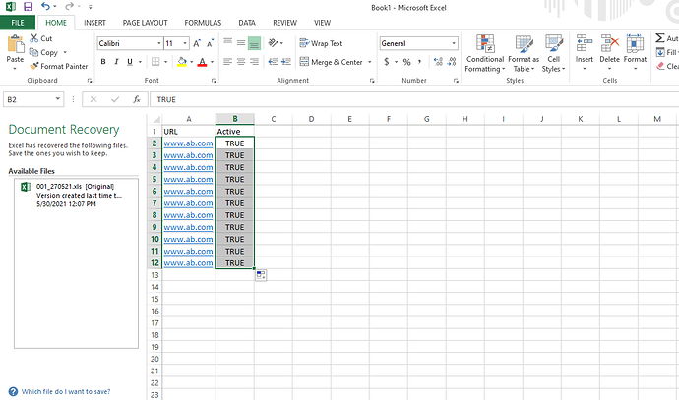Click the Save icon in quick access toolbar
This screenshot has height=400, width=679.
pos(28,7)
